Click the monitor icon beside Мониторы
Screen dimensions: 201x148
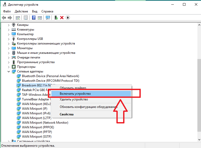coord(14,48)
